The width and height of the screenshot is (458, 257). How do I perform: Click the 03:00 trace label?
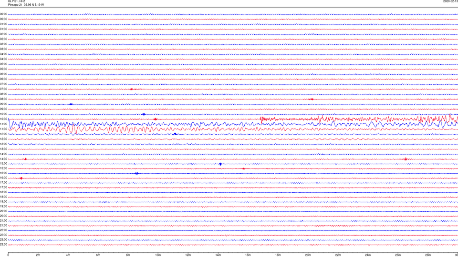click(3, 44)
